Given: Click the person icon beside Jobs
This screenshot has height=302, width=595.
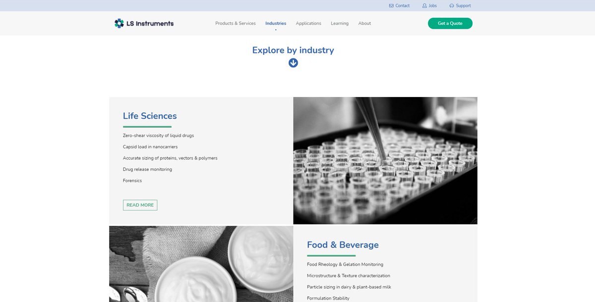Looking at the screenshot, I should pos(424,6).
